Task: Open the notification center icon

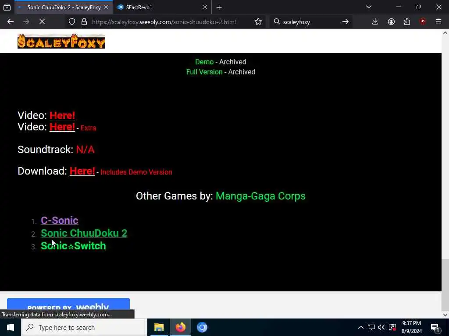Action: point(435,328)
